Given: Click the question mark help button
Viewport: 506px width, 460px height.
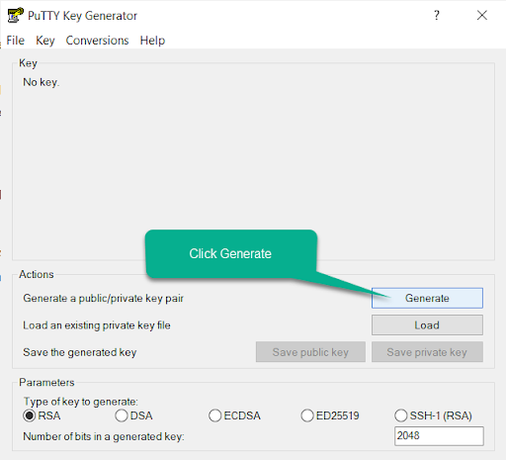Looking at the screenshot, I should pyautogui.click(x=437, y=15).
